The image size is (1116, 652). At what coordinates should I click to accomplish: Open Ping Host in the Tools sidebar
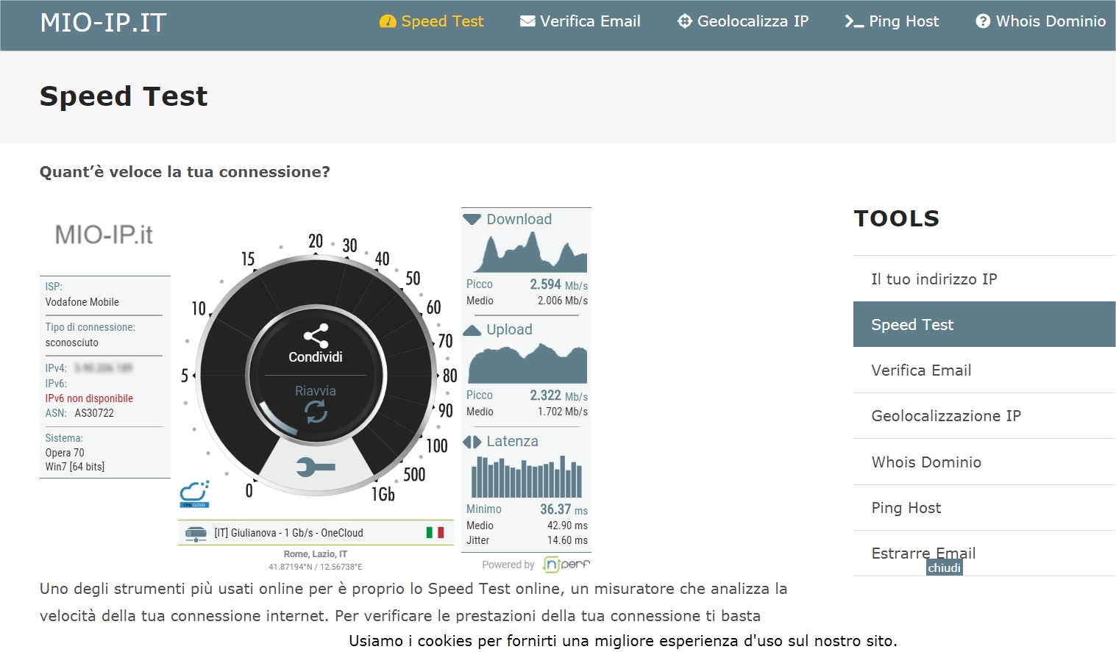click(984, 508)
